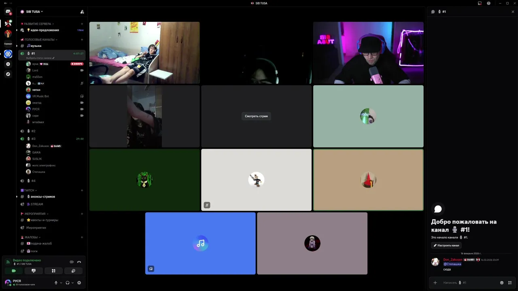The image size is (518, 291).
Task: Click the invite people icon beside SIB TUSA
Action: [x=82, y=12]
